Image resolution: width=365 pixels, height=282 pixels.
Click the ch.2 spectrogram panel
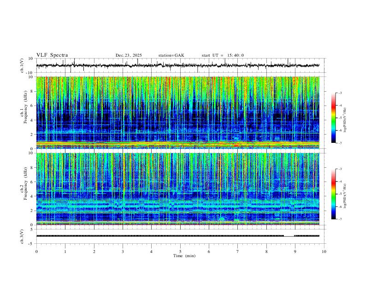click(x=177, y=189)
